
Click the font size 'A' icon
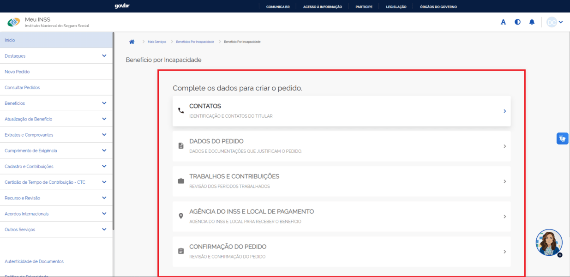[x=503, y=22]
